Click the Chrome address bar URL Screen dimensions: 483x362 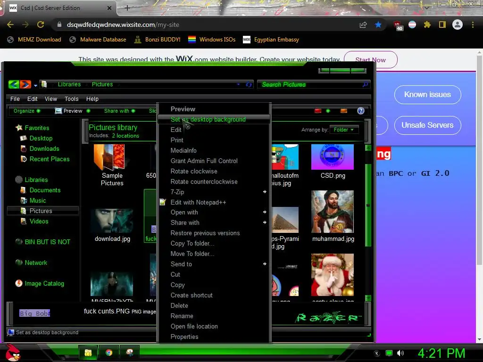(123, 25)
